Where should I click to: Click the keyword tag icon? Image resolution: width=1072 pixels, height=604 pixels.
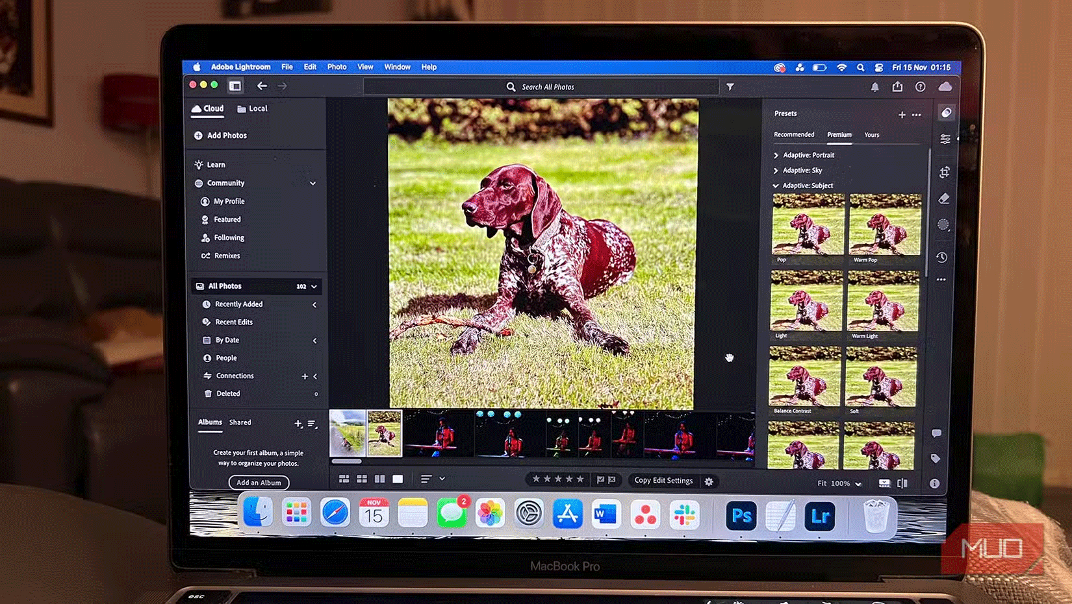[x=936, y=458]
